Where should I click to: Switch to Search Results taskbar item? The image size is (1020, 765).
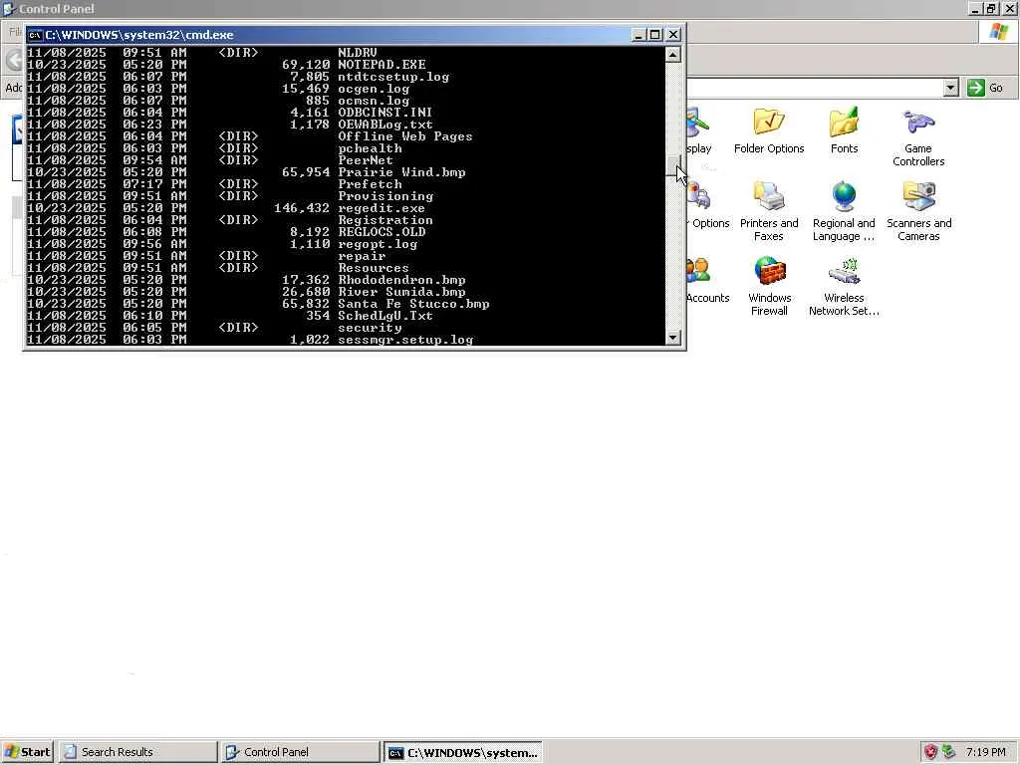(x=137, y=752)
